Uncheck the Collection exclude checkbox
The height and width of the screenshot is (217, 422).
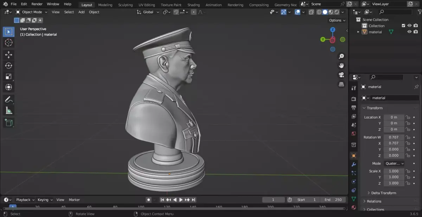point(403,26)
